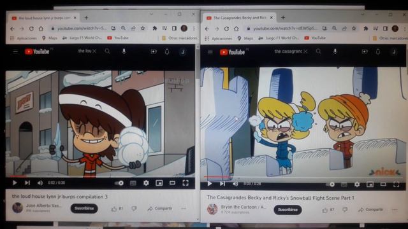Enter fullscreen in right player
Viewport: 408px width, 229px height.
click(396, 184)
